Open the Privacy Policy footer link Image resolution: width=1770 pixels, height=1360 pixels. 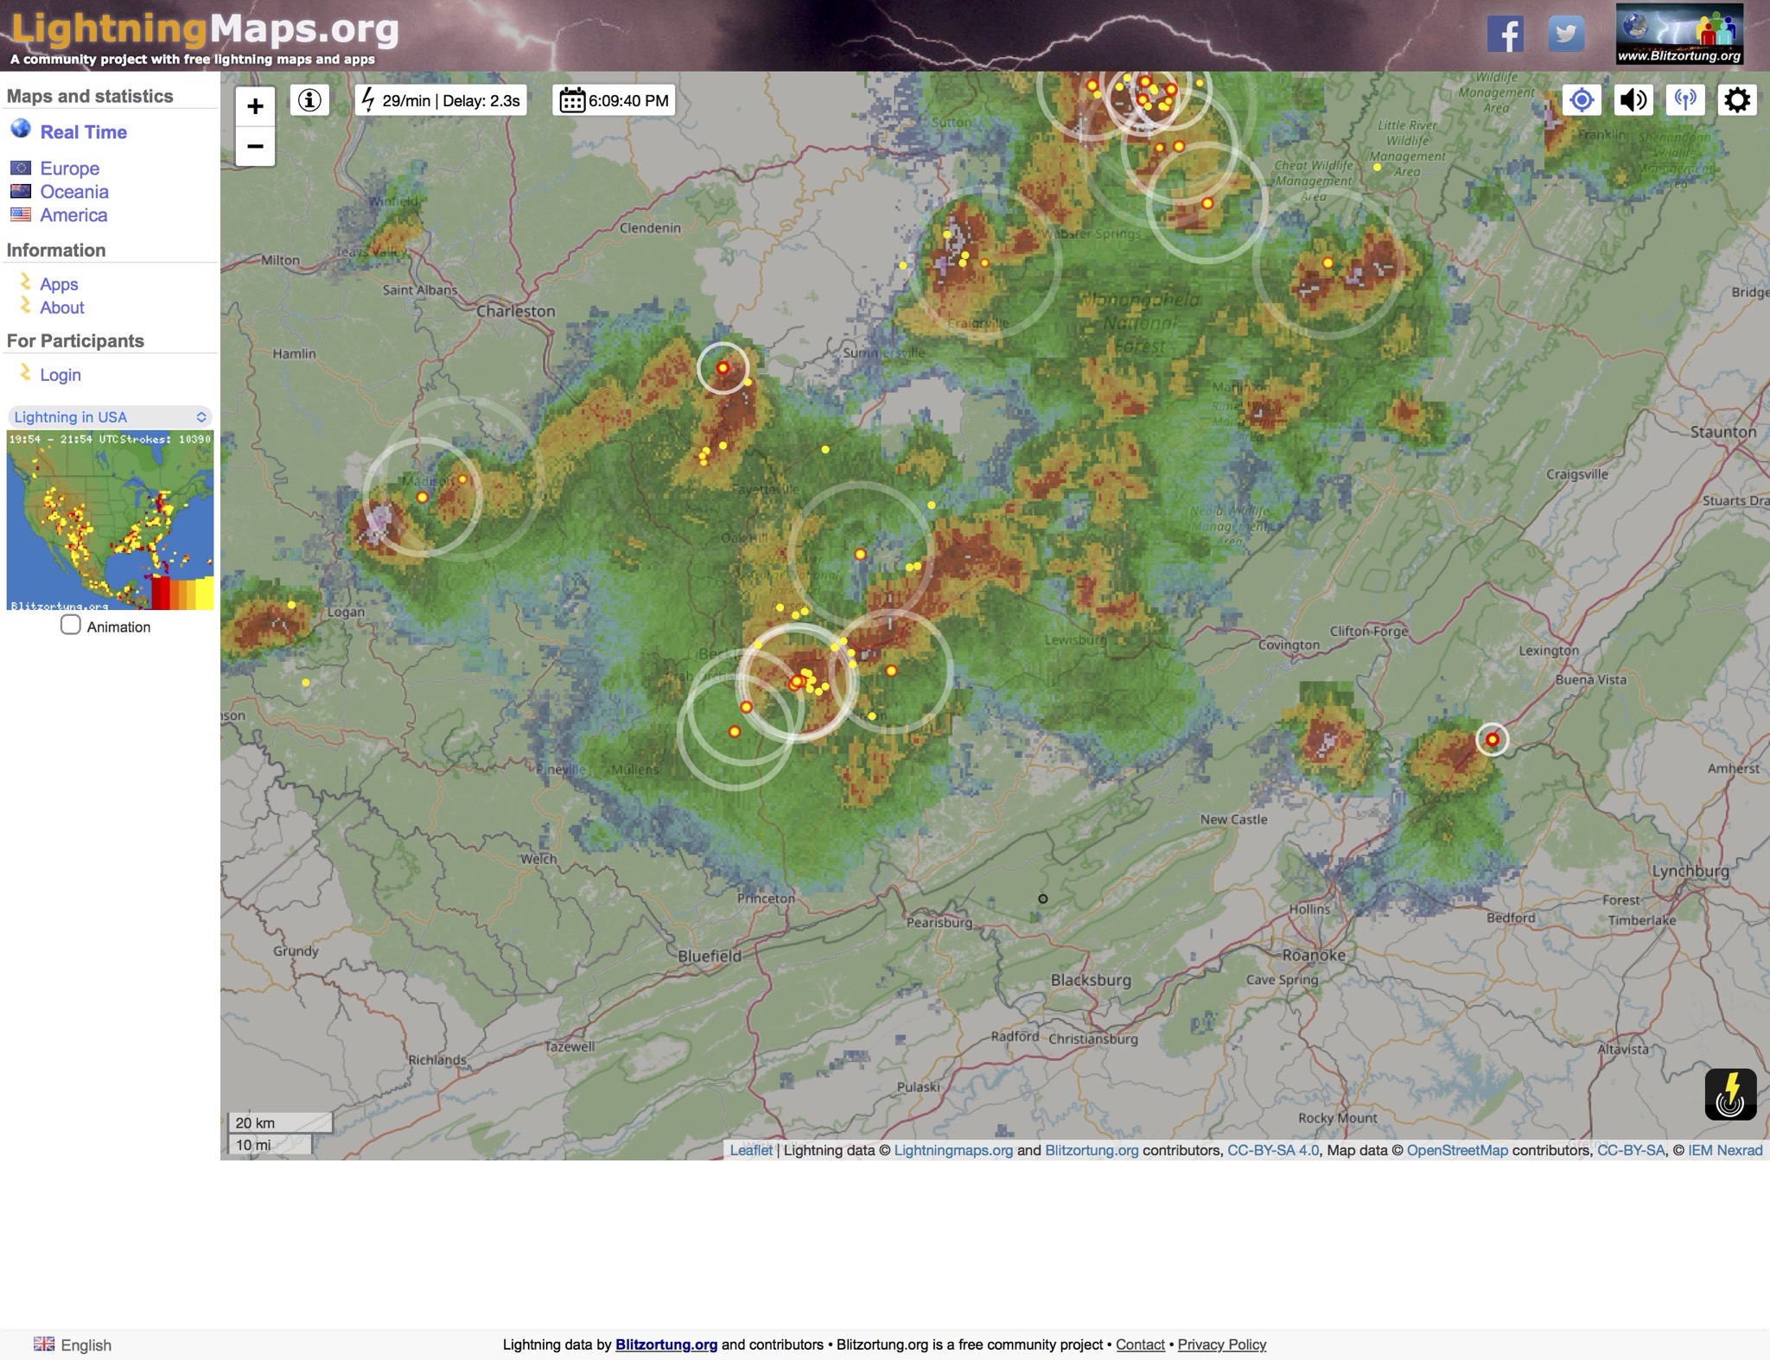(1221, 1344)
